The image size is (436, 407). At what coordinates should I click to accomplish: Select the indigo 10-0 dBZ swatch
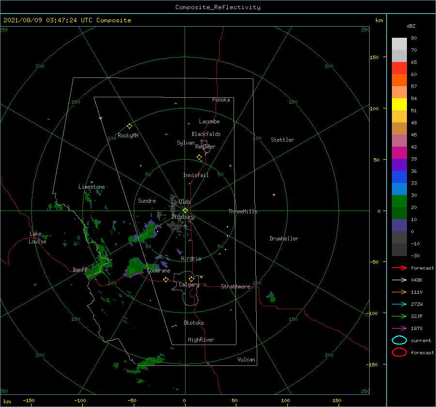pyautogui.click(x=399, y=226)
